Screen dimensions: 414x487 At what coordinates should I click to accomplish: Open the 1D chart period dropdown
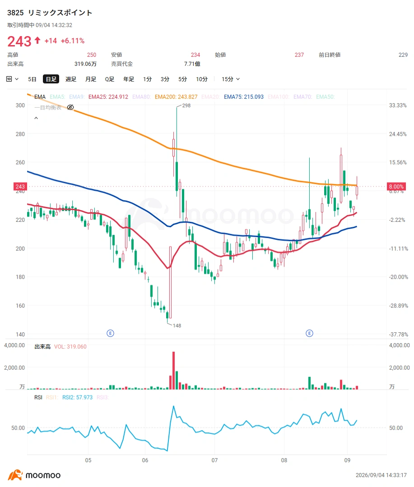coord(13,79)
